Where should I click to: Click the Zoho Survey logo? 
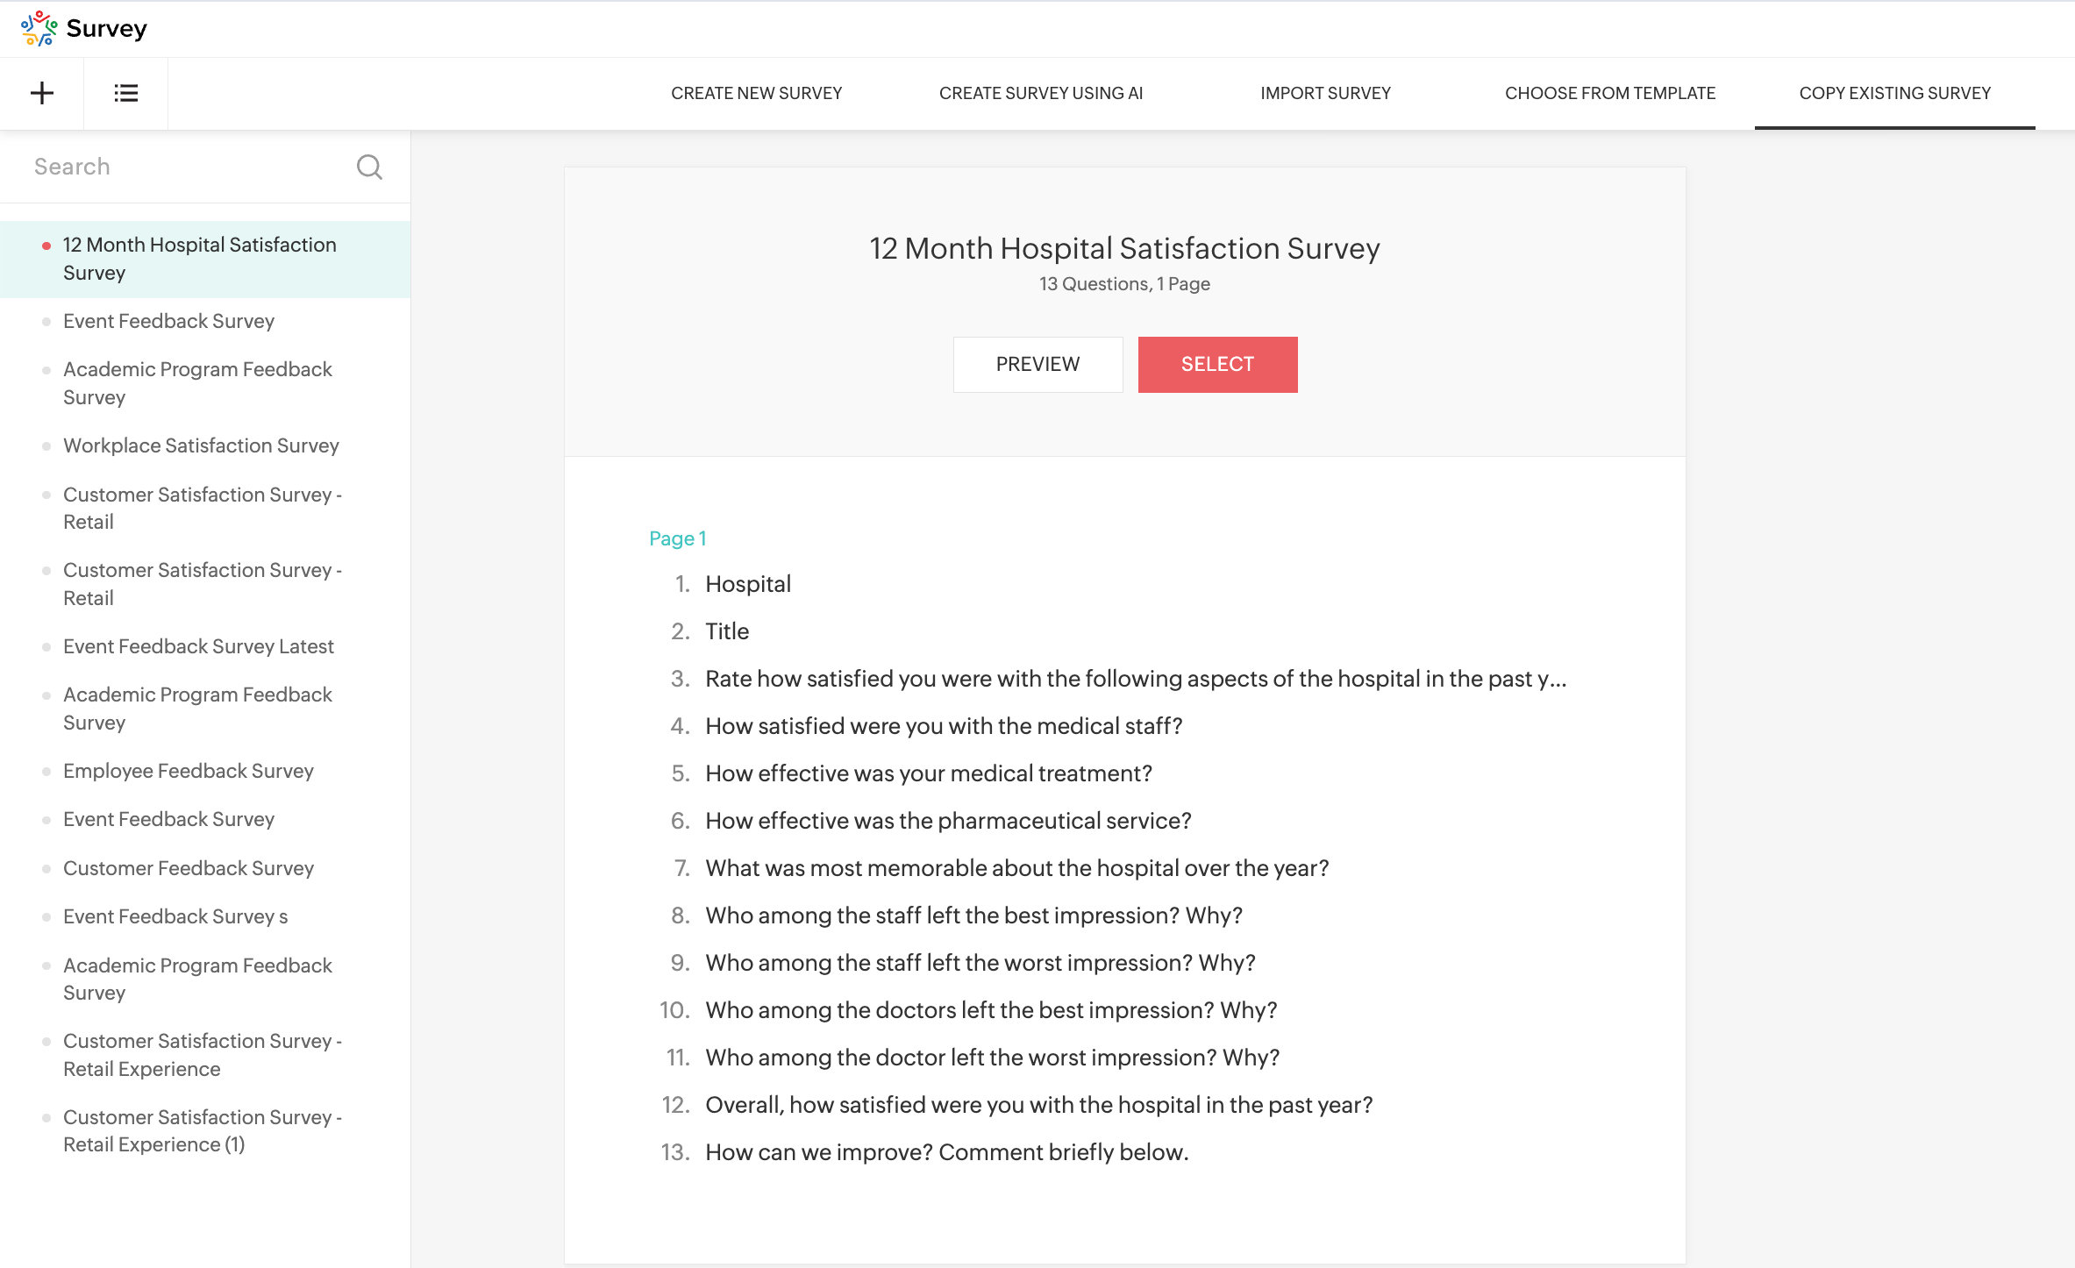[x=84, y=28]
